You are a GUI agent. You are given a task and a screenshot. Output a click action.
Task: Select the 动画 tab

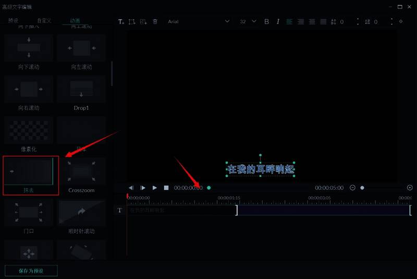[75, 20]
